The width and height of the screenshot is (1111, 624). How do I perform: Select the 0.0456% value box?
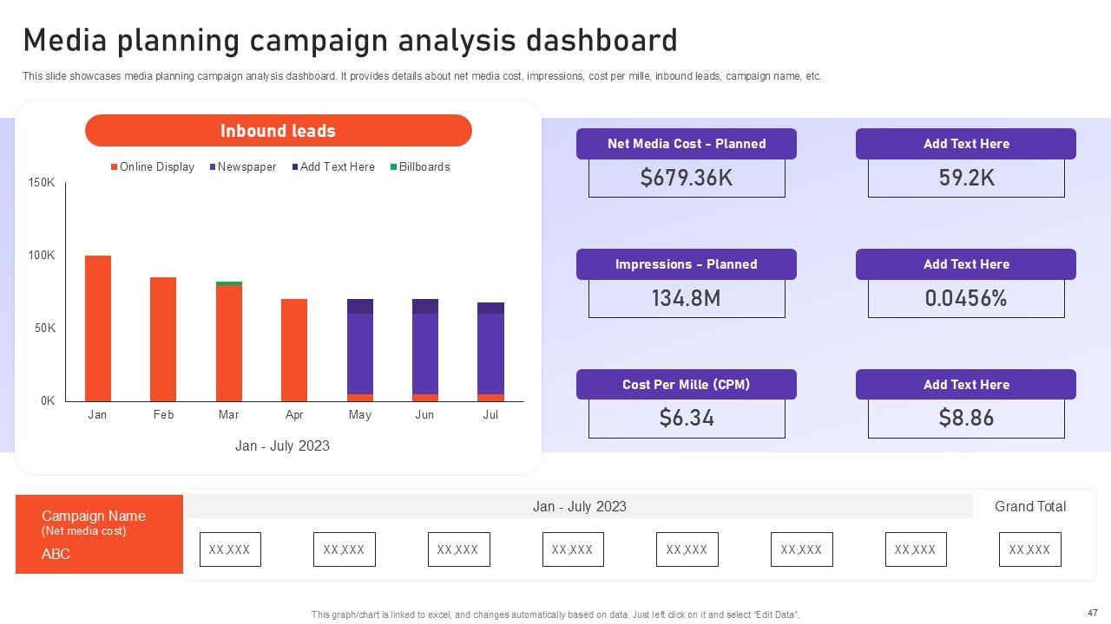[x=966, y=299]
